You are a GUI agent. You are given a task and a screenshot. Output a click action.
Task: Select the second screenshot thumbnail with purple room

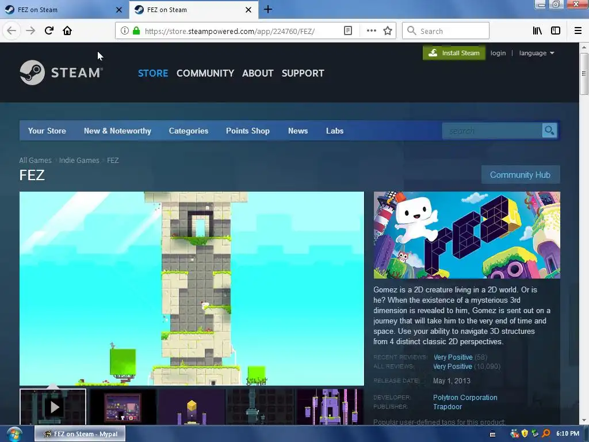point(123,407)
